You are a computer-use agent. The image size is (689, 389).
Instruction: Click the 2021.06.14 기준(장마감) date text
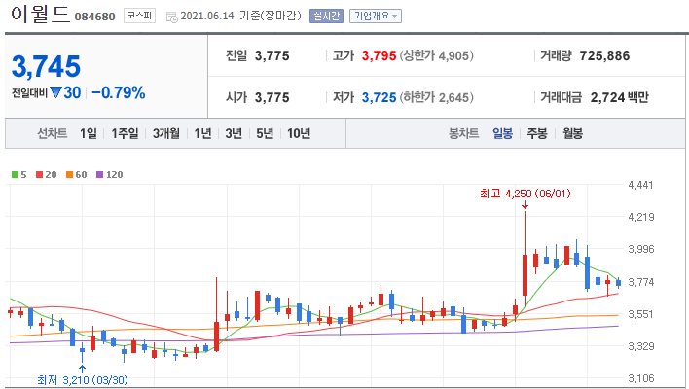240,17
